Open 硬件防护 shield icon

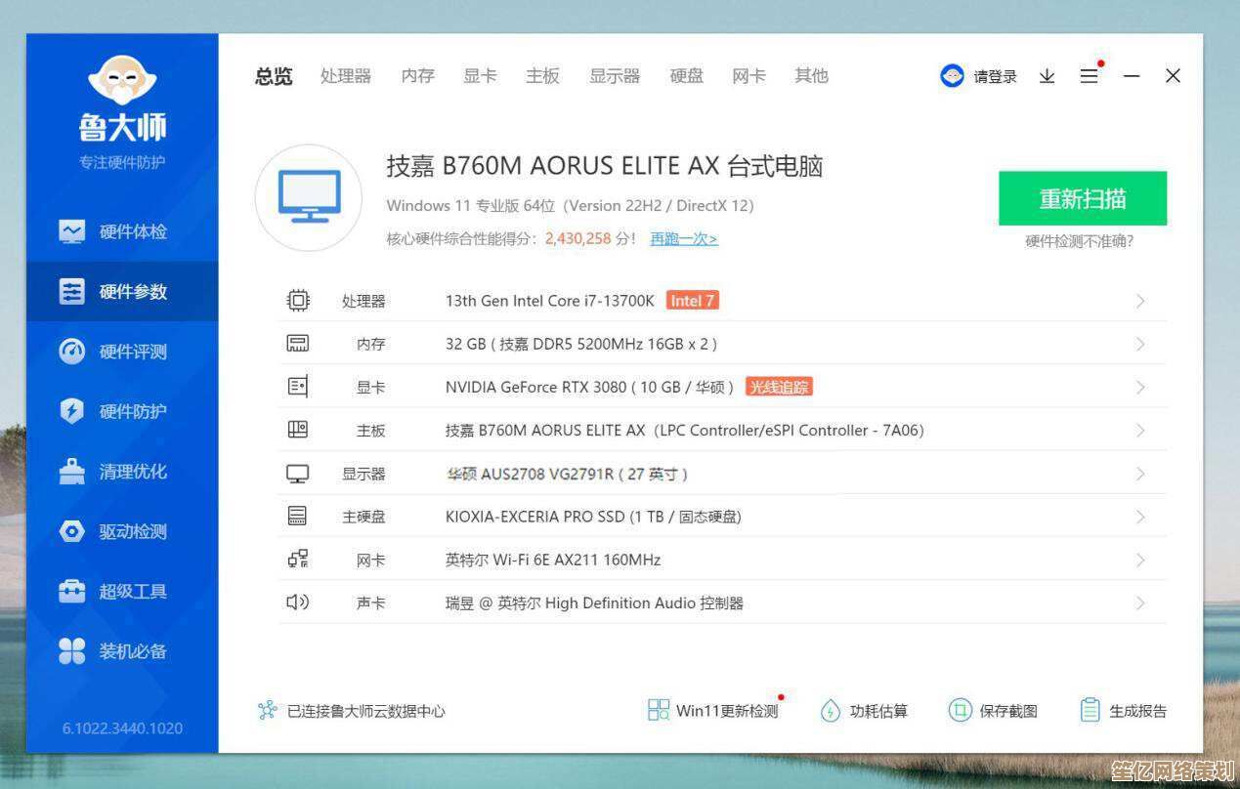(x=72, y=411)
